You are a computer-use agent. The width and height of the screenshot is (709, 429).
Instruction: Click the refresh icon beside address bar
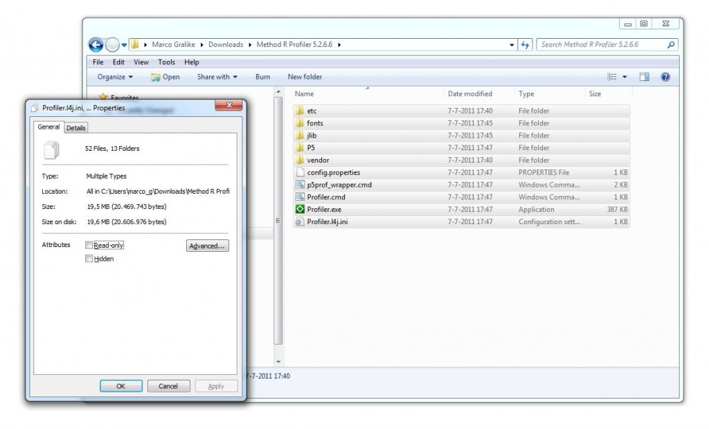(x=525, y=45)
